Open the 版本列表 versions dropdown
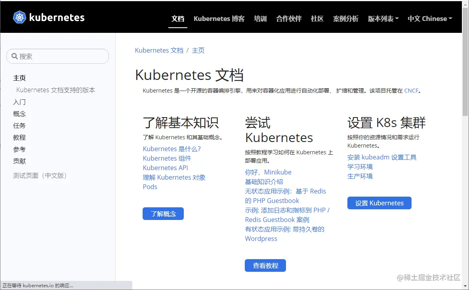 (383, 19)
